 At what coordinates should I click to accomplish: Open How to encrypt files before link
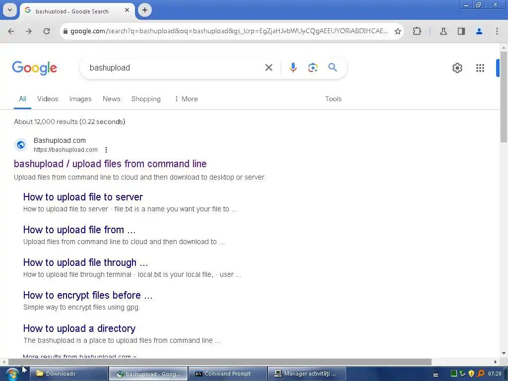[x=88, y=295]
